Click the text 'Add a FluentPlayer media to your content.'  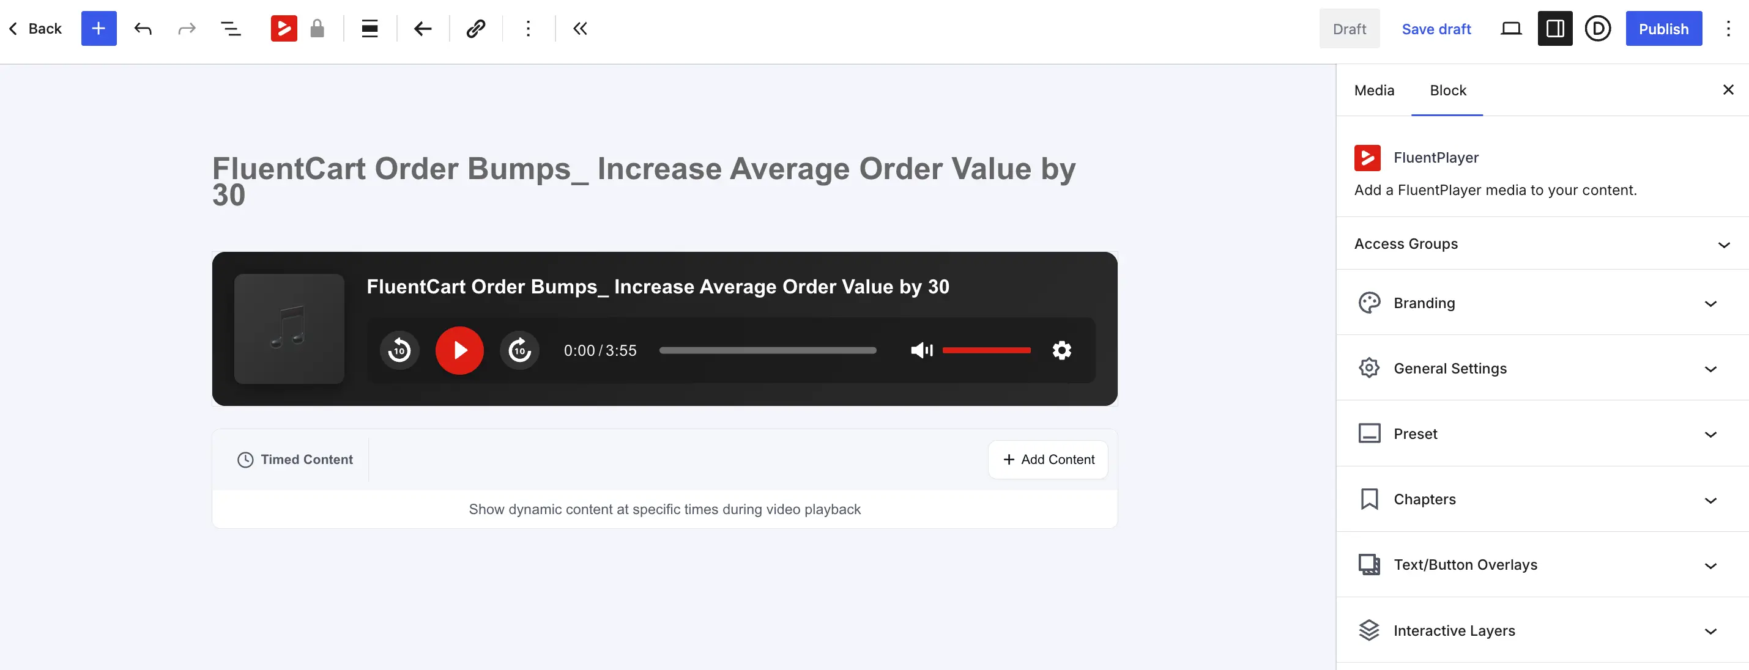[x=1495, y=190]
